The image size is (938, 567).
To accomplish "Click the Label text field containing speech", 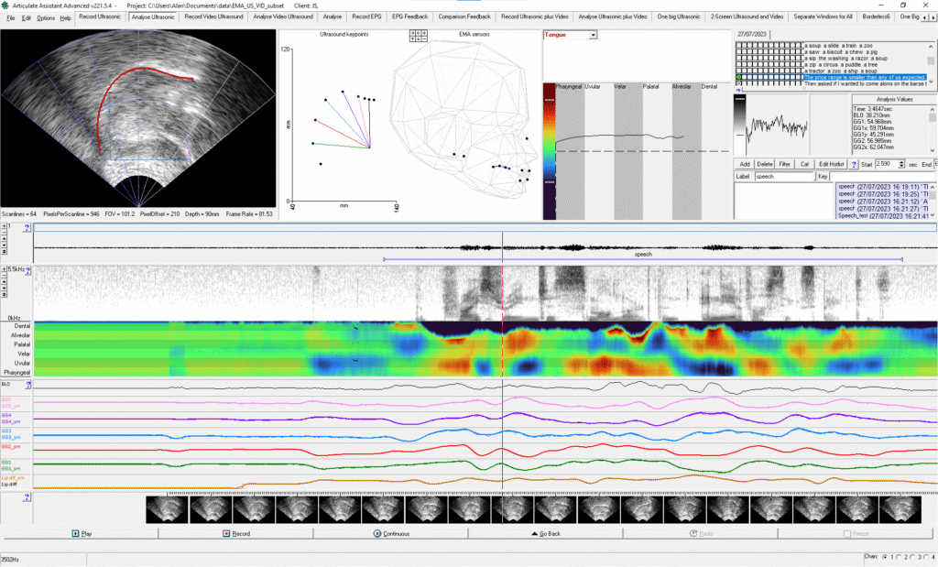I will coord(784,176).
